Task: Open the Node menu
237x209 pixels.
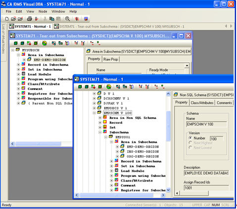Action: tap(43, 11)
